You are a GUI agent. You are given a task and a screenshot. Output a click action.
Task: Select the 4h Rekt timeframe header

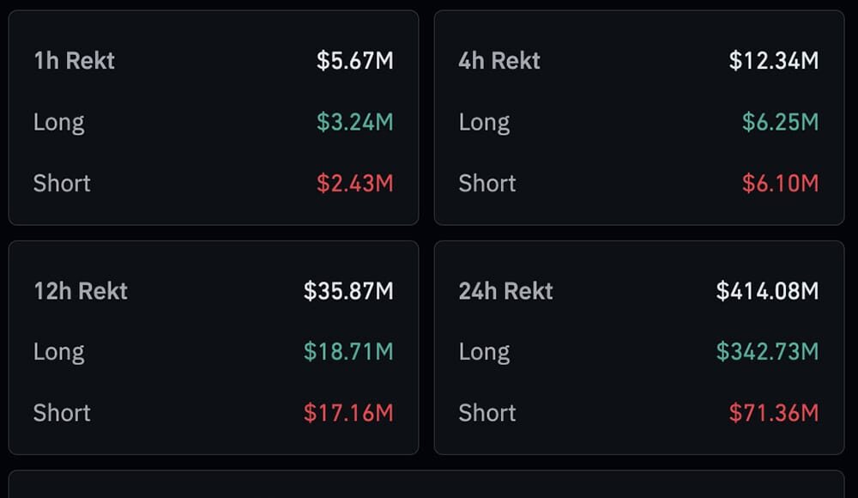point(498,60)
